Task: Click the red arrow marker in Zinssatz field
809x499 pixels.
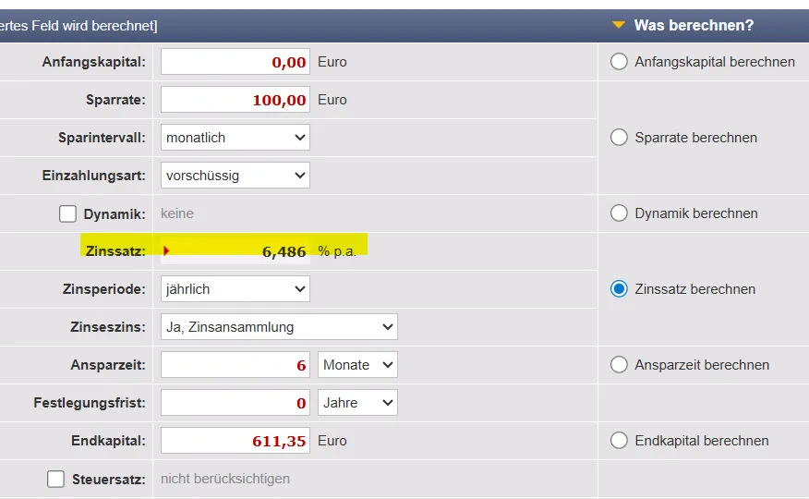Action: (167, 250)
